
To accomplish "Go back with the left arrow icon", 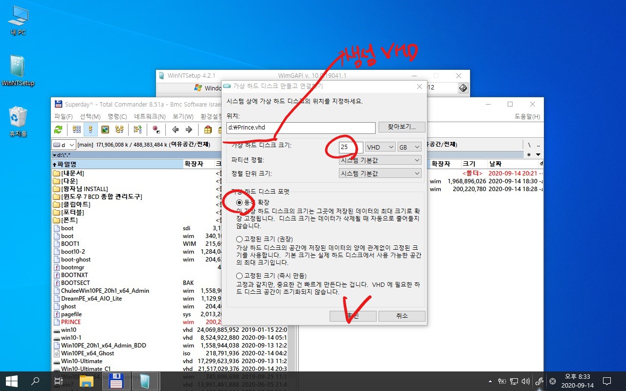I will [175, 130].
